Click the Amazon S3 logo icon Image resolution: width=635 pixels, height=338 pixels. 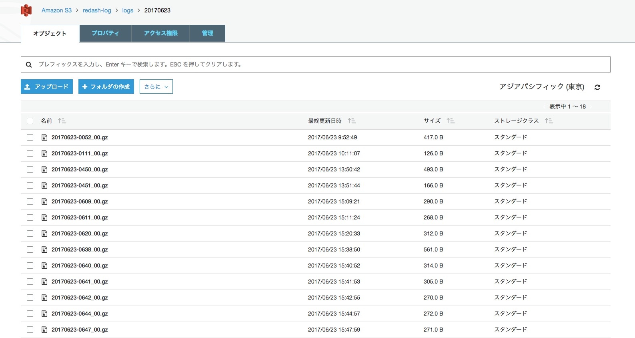pyautogui.click(x=26, y=10)
